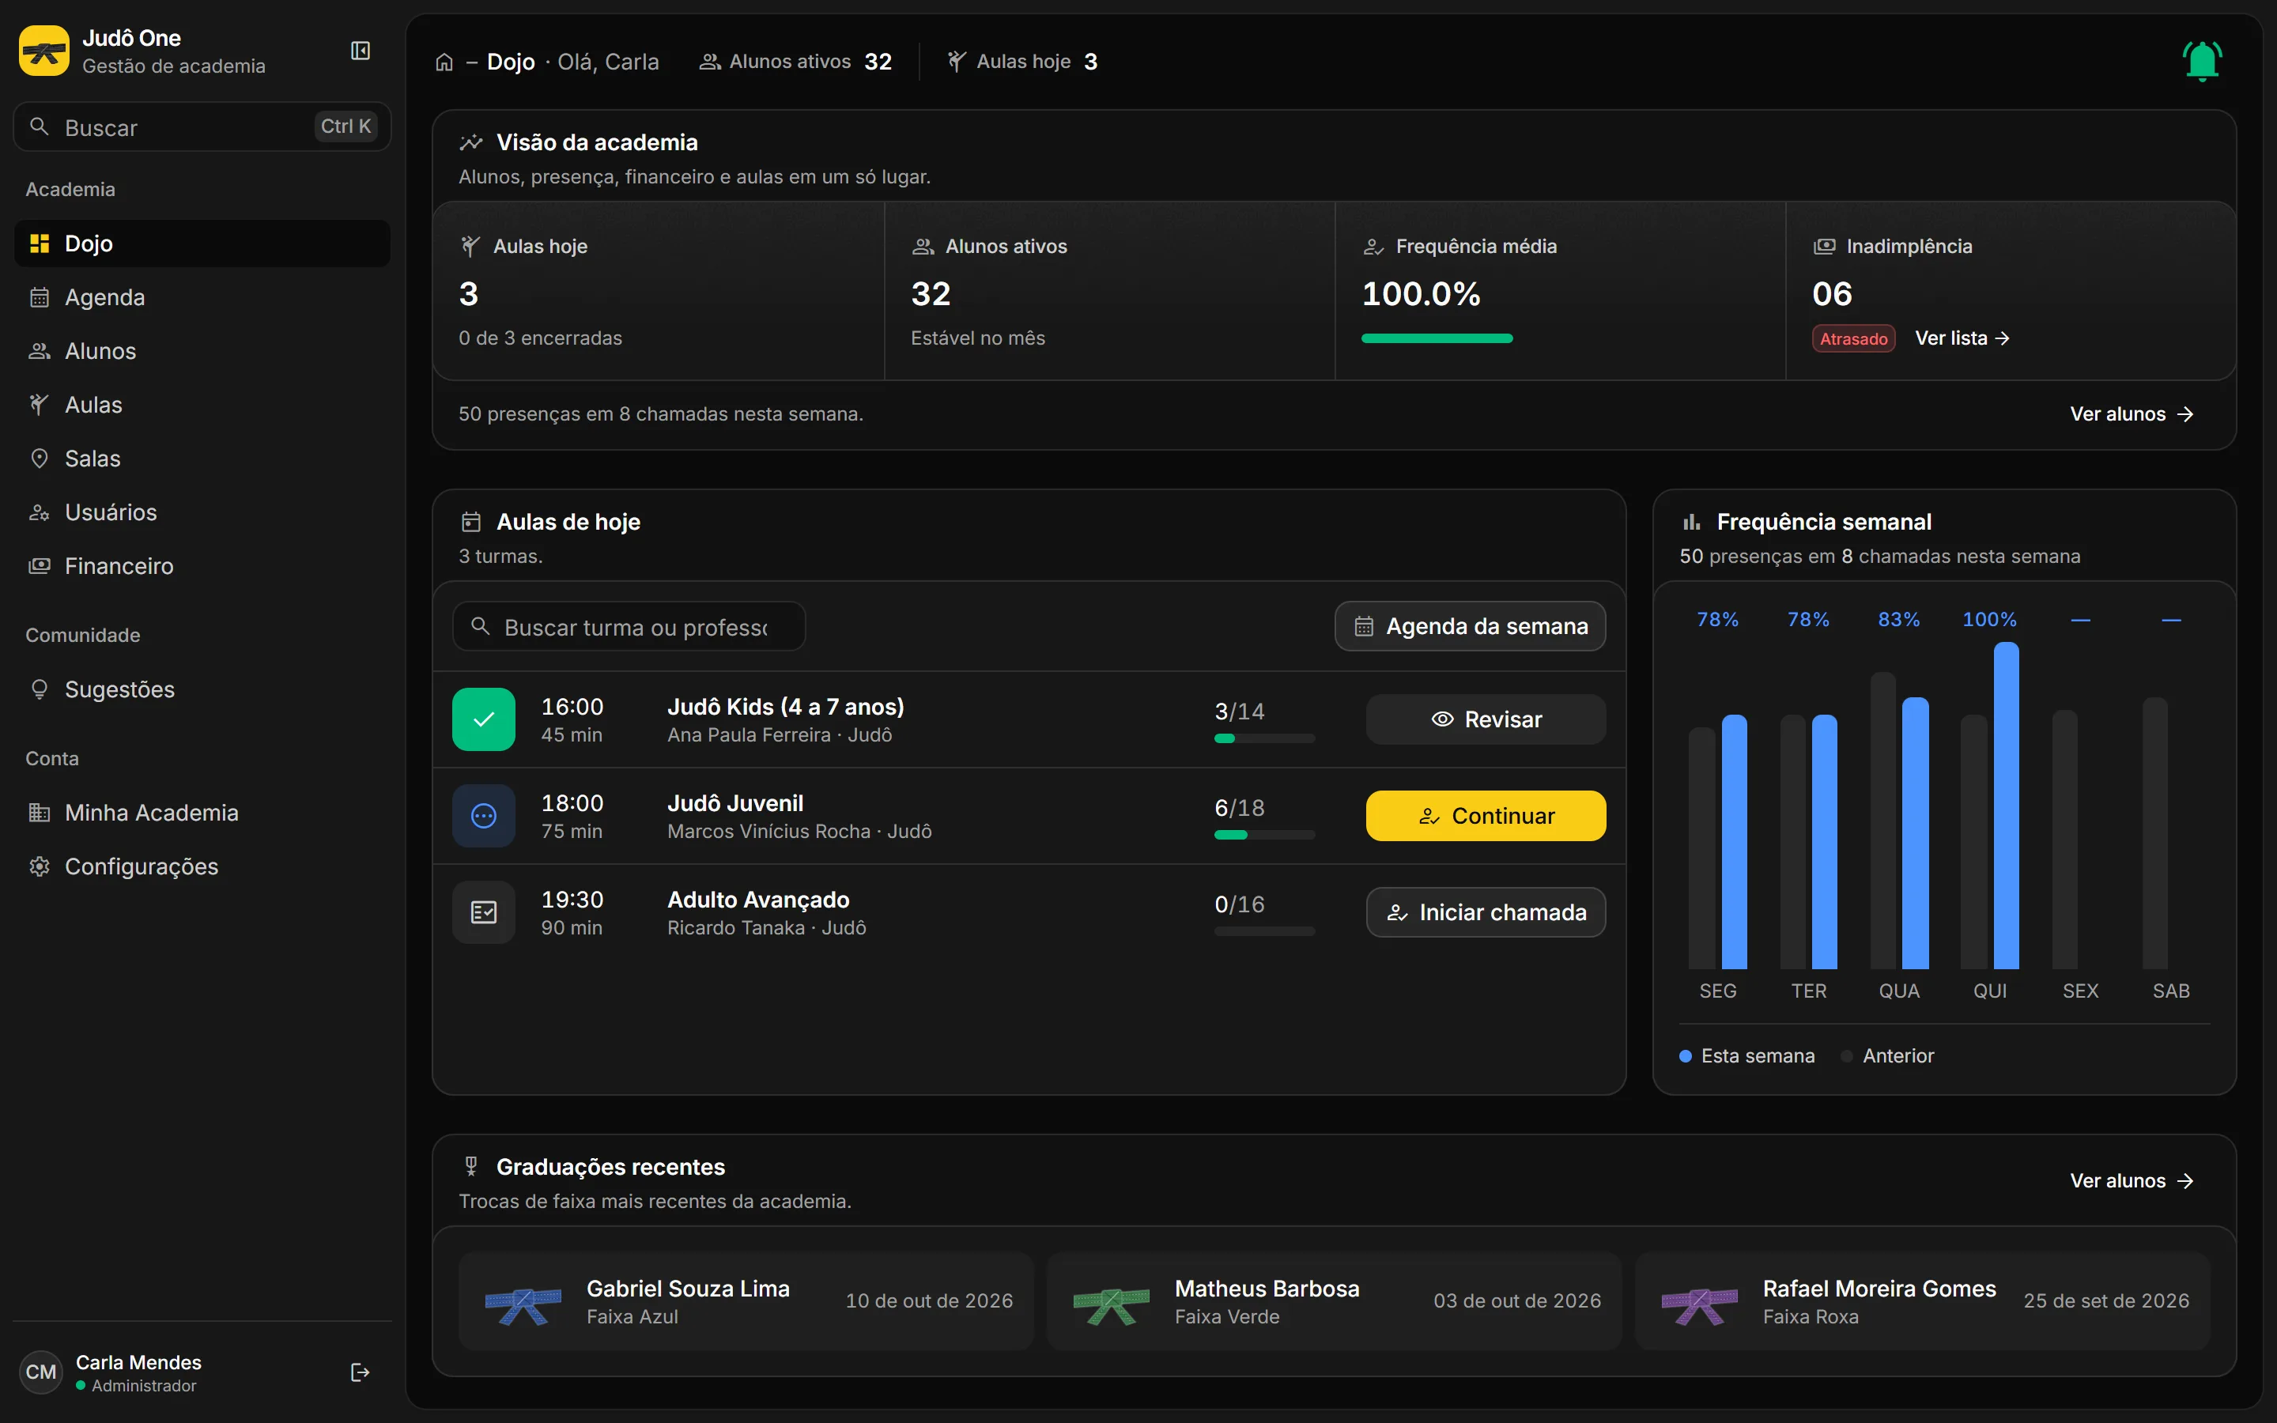Click the Judô One logo
The image size is (2277, 1423).
click(x=44, y=51)
